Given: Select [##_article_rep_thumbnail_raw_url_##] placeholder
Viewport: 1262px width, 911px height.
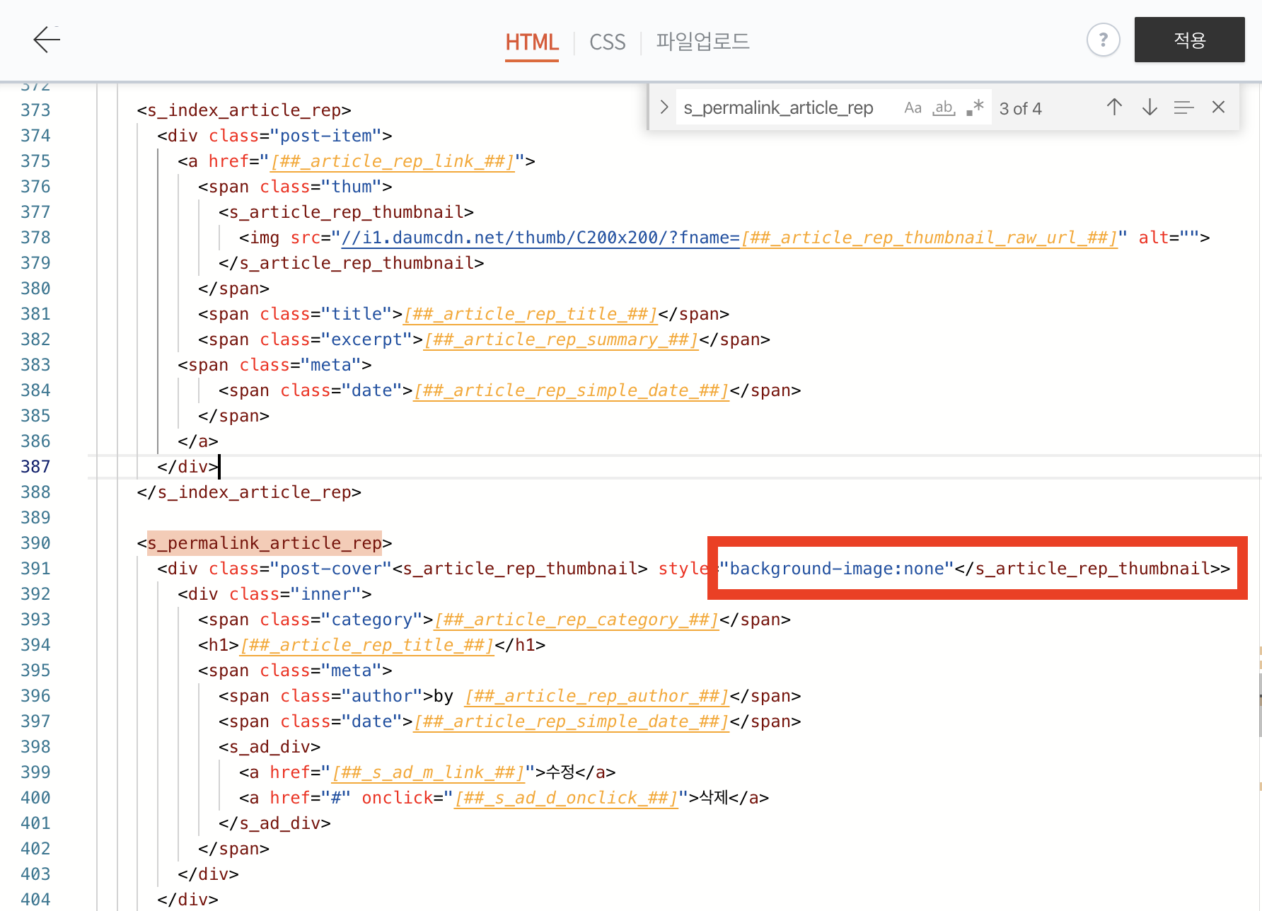Looking at the screenshot, I should coord(929,238).
